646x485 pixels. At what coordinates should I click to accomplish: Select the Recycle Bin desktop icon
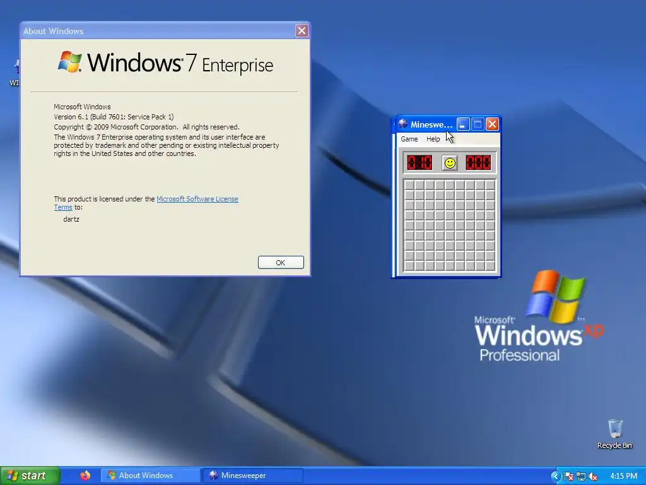[x=614, y=434]
